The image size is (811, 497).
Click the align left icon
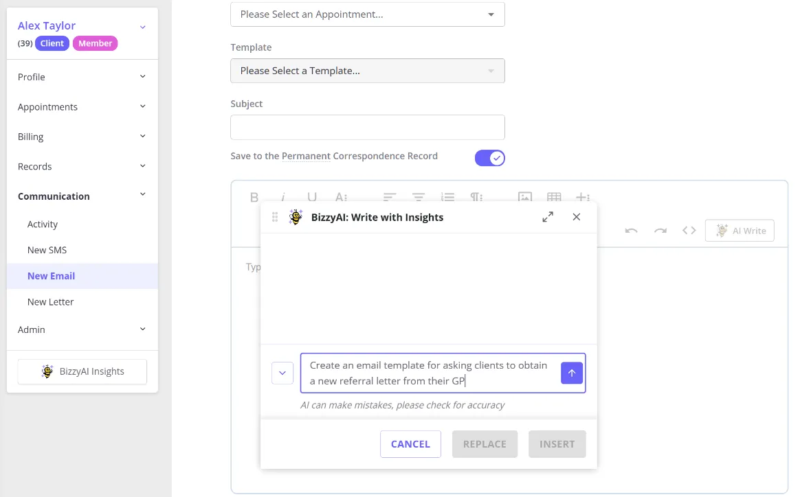(x=390, y=197)
